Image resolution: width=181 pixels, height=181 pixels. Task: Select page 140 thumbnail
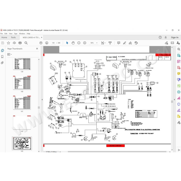[22, 83]
